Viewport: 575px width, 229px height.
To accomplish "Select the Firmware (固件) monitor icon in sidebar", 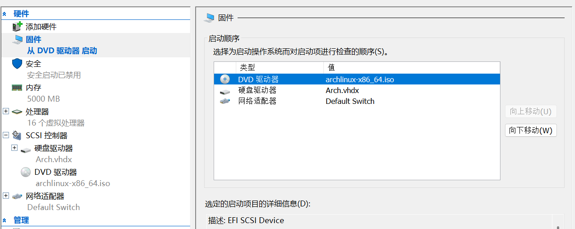I will pos(18,39).
